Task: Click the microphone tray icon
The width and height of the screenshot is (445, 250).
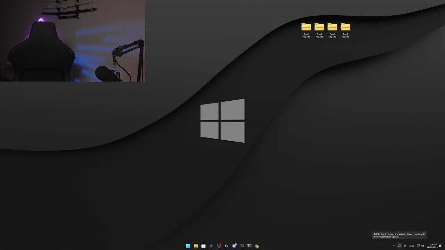Action: pyautogui.click(x=405, y=246)
